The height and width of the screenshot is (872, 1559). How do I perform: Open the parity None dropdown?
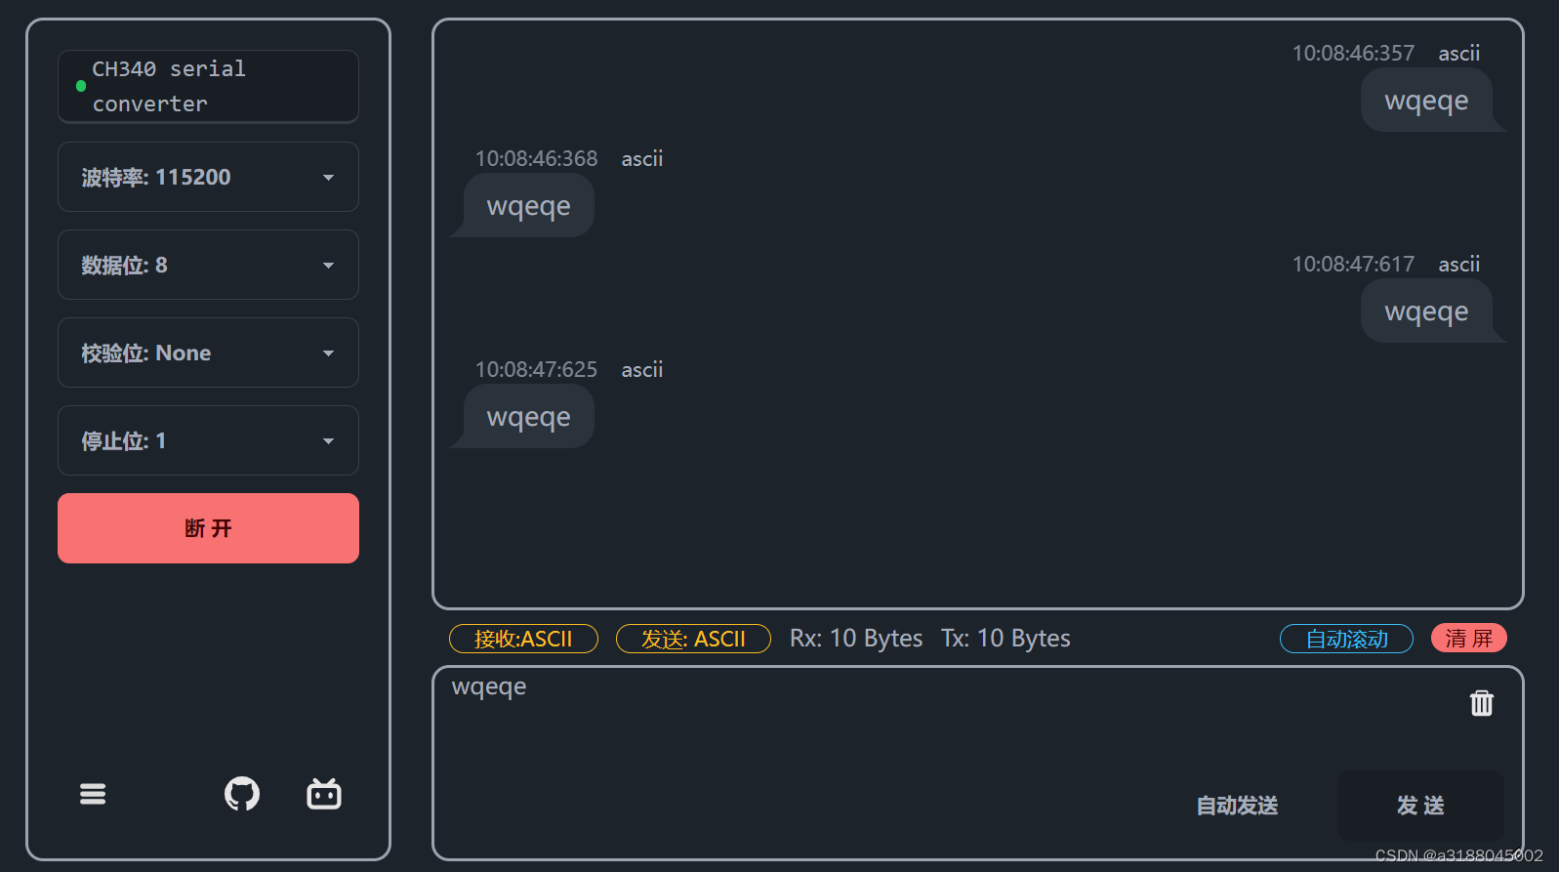[x=208, y=353]
